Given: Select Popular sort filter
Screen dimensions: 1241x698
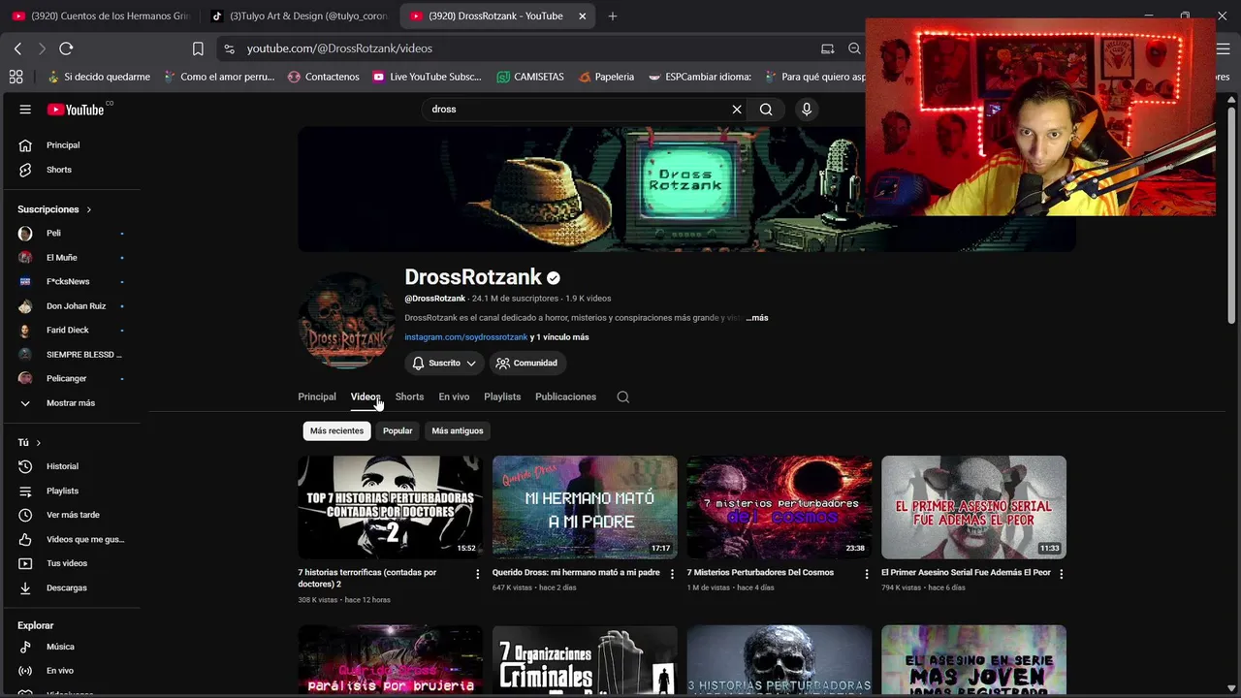Looking at the screenshot, I should (398, 430).
